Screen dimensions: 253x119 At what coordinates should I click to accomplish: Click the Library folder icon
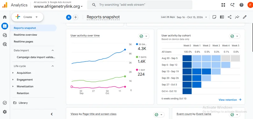pyautogui.click(x=15, y=103)
